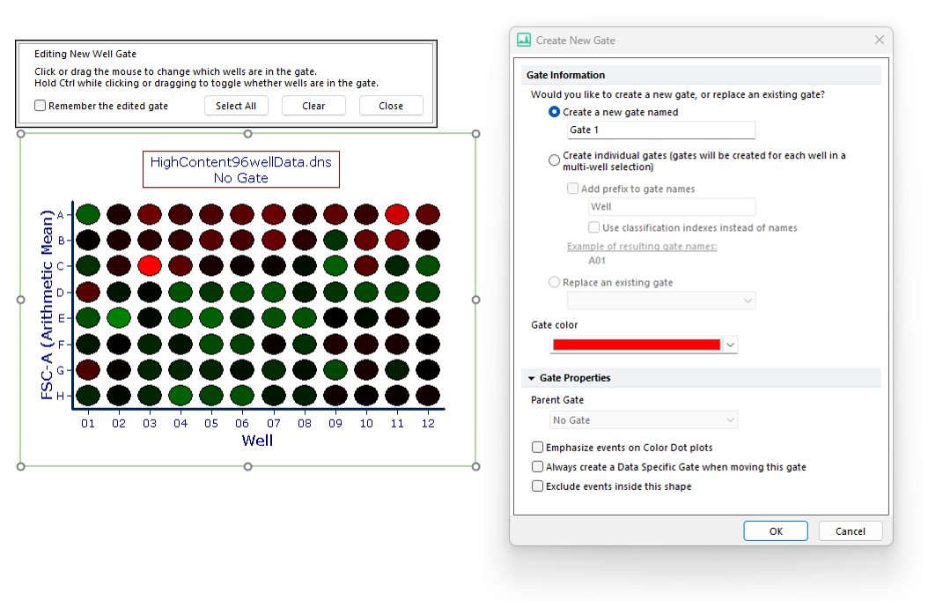The width and height of the screenshot is (928, 601).
Task: Click the Close button in Editing New Well Gate
Action: click(x=391, y=106)
